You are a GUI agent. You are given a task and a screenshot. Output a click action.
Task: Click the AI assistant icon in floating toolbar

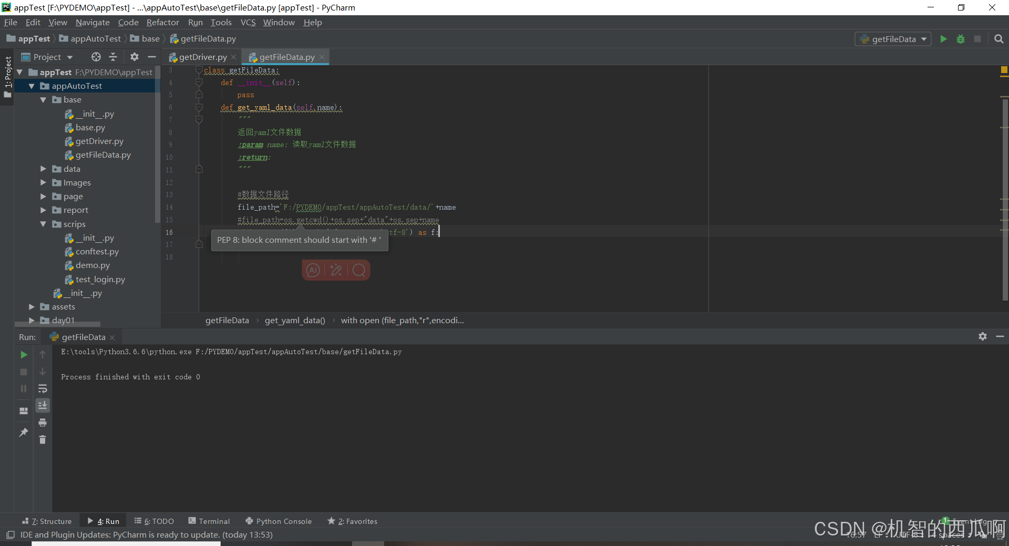[x=313, y=270]
